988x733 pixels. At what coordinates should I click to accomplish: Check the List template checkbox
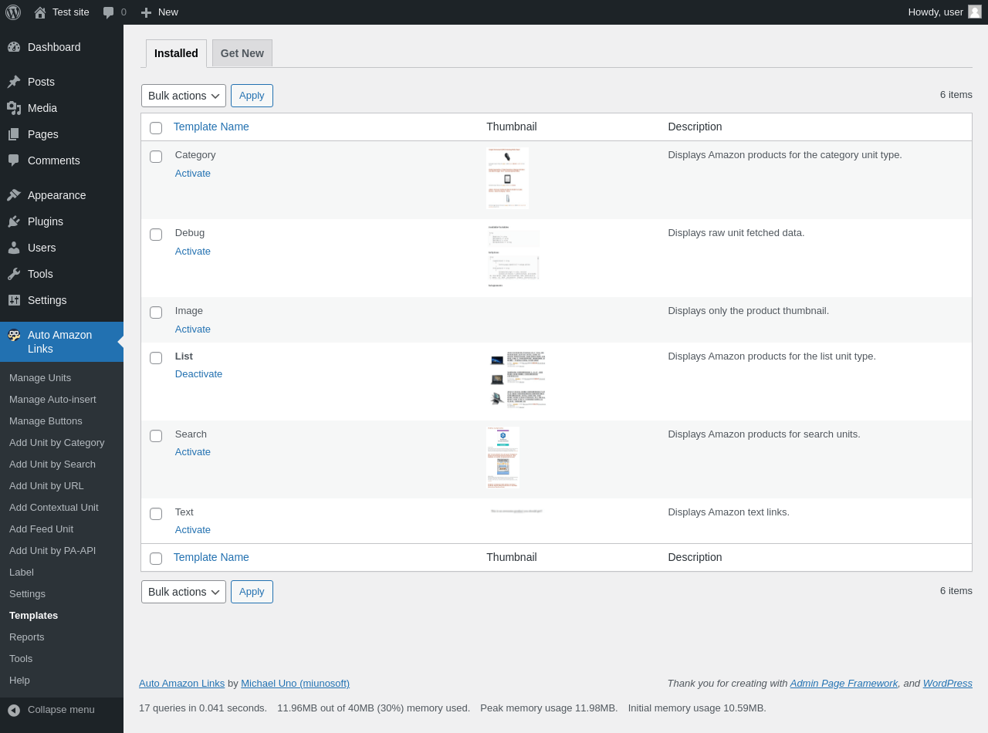[x=156, y=358]
